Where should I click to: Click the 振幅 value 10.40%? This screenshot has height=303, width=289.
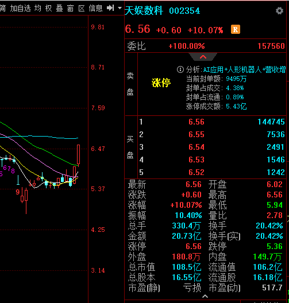point(188,215)
